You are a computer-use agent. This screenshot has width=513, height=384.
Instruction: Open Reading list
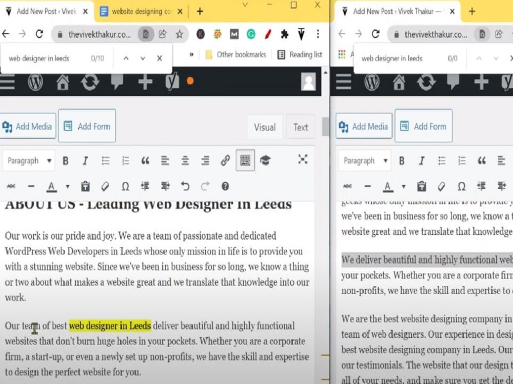click(x=300, y=55)
